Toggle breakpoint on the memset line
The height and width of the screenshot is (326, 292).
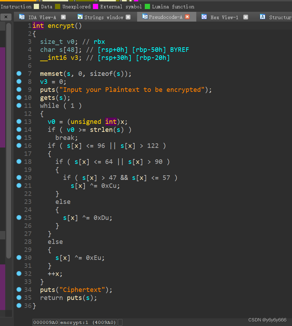pos(19,73)
